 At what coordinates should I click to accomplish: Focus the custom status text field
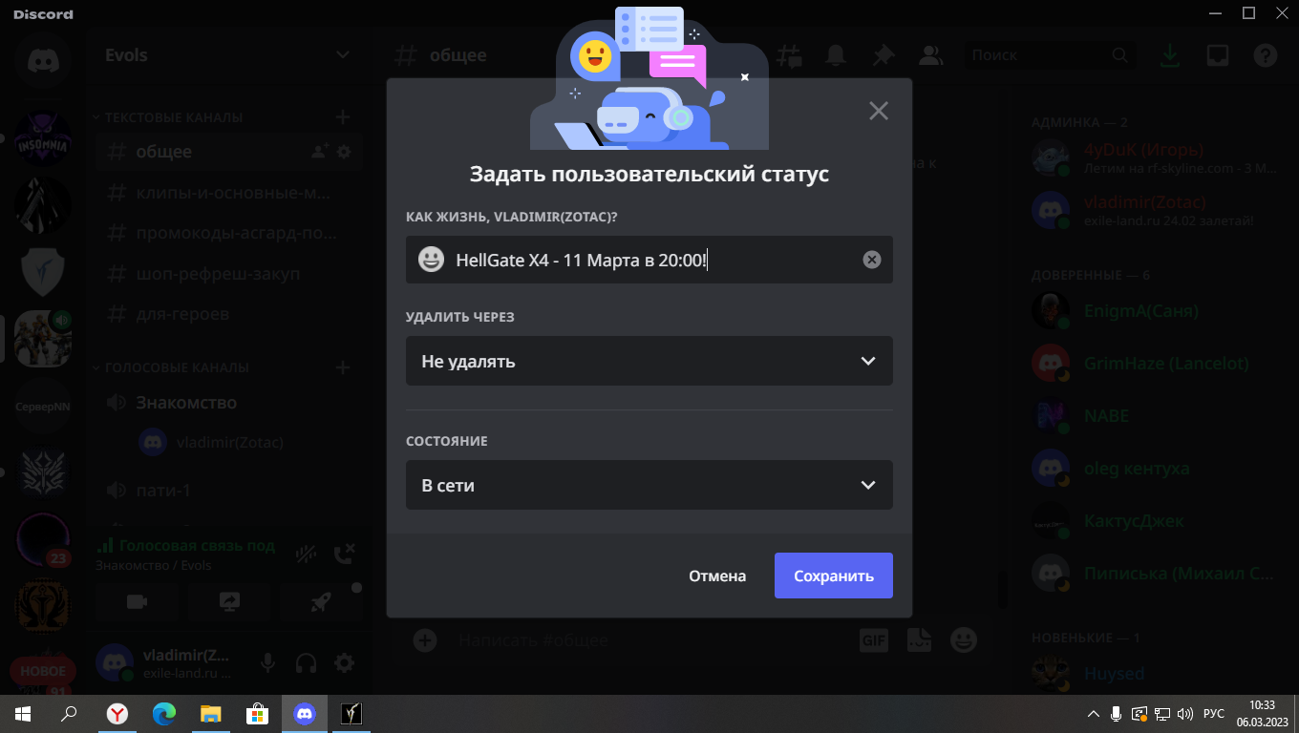(649, 260)
